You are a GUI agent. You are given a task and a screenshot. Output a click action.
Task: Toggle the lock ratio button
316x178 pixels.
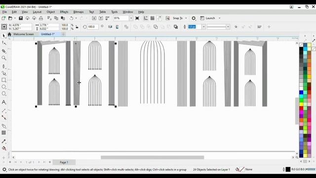click(x=77, y=27)
